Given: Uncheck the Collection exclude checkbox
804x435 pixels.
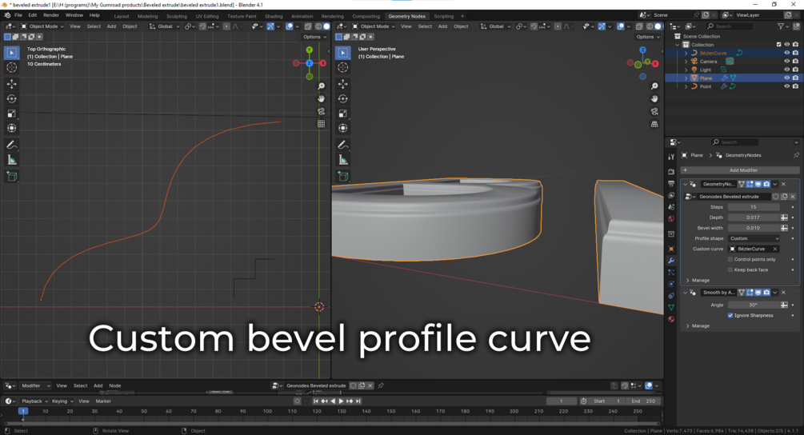Looking at the screenshot, I should point(778,45).
